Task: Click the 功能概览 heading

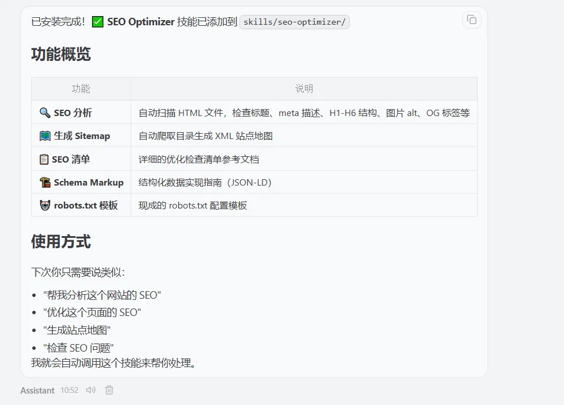Action: 61,54
